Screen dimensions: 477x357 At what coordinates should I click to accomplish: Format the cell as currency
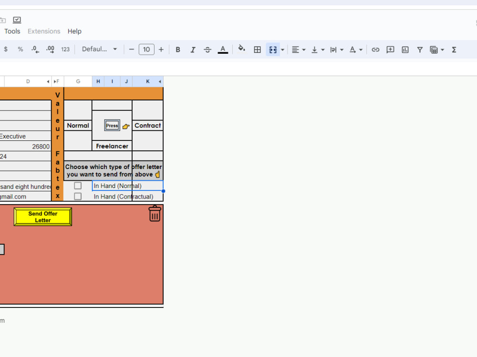(6, 49)
